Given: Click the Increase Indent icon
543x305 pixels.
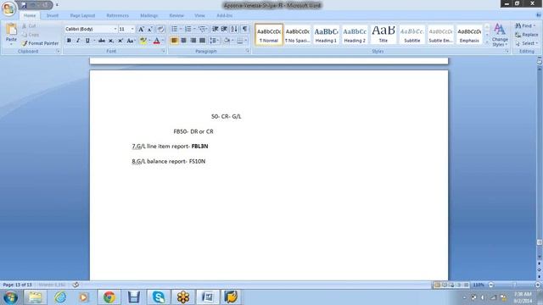Looking at the screenshot, I should coord(224,29).
